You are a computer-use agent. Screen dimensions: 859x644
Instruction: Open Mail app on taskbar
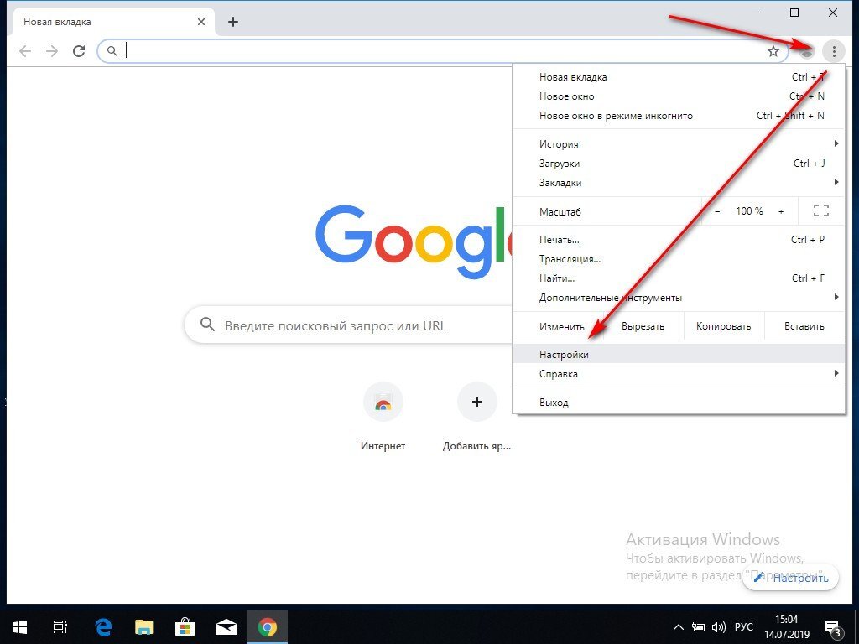pyautogui.click(x=226, y=627)
